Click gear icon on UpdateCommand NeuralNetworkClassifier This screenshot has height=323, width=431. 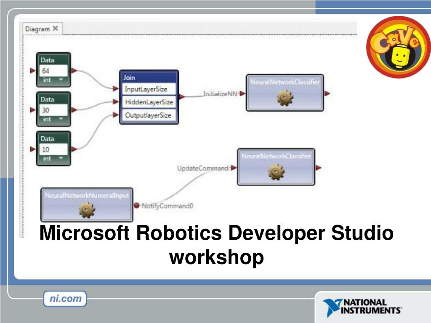(276, 172)
